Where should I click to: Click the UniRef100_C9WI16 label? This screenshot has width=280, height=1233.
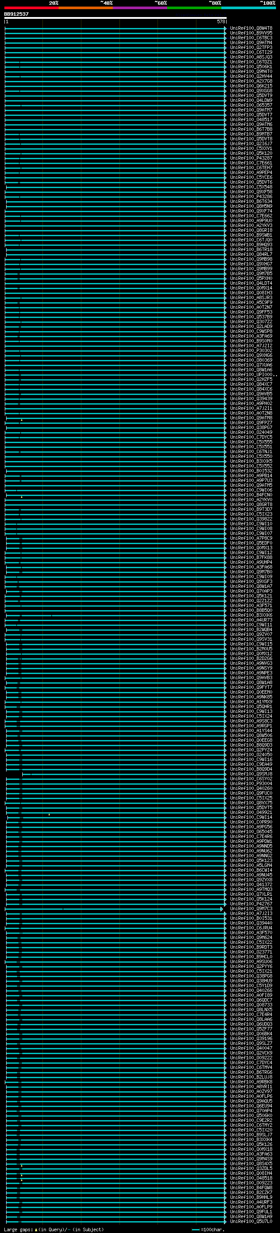point(251,760)
